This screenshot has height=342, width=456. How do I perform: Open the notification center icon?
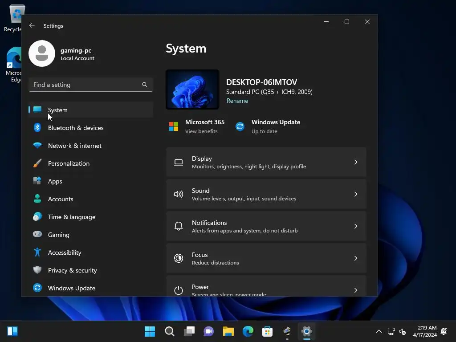(x=444, y=331)
